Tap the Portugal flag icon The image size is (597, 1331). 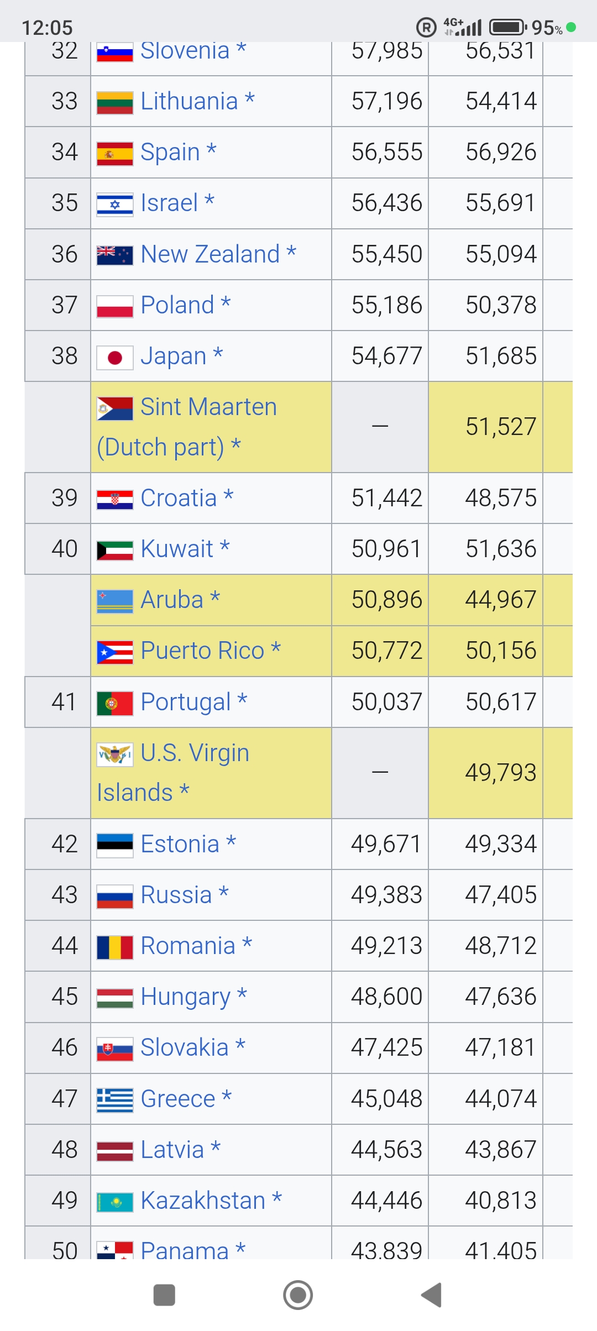[115, 703]
